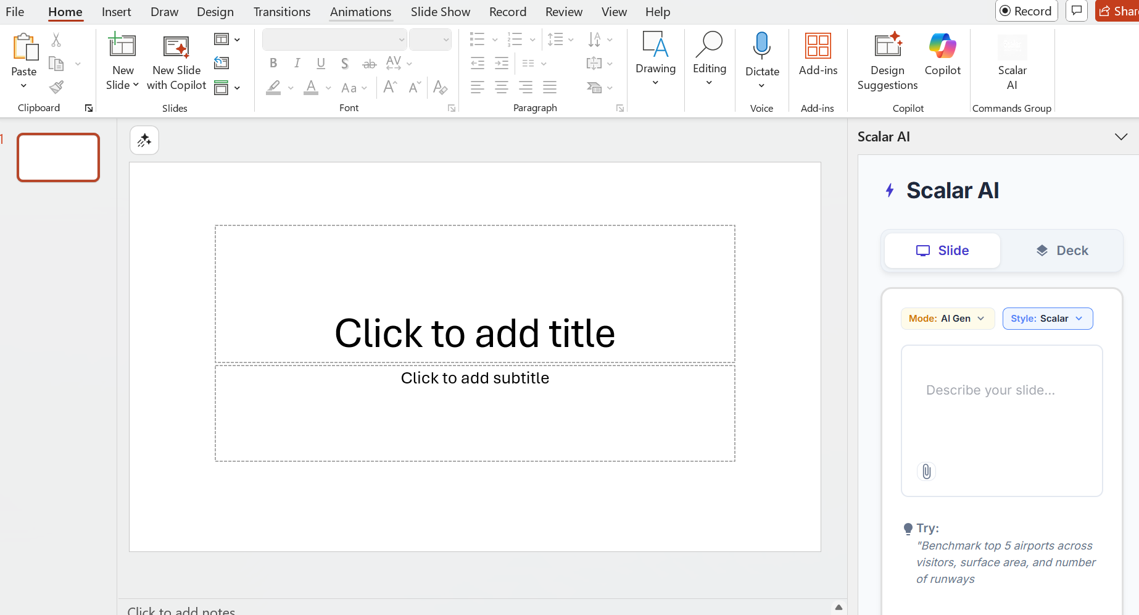1139x615 pixels.
Task: Click the Format Painter brush icon
Action: (x=56, y=87)
